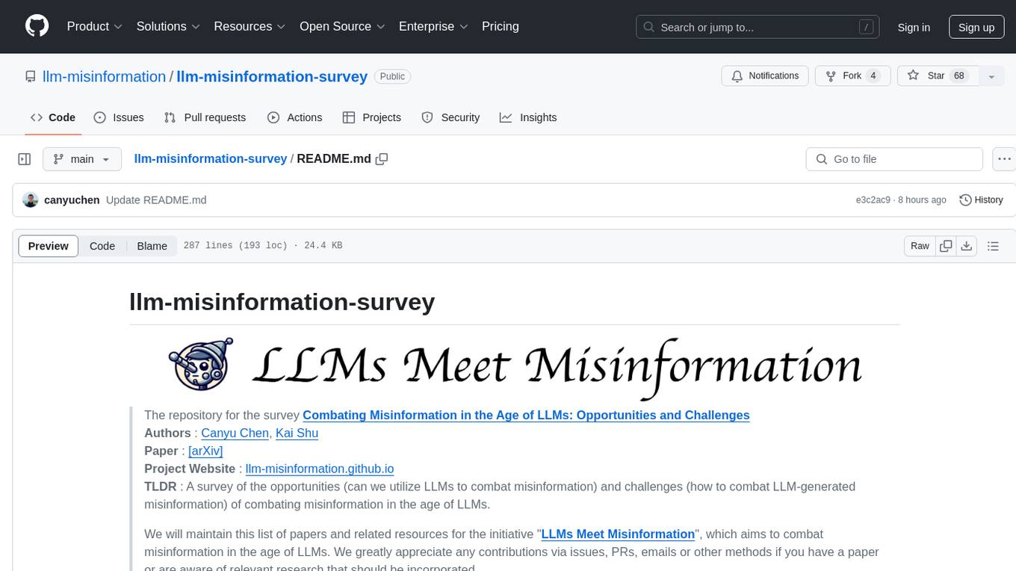Screen dimensions: 1016x571
Task: Switch to the Pull requests tab
Action: click(205, 117)
